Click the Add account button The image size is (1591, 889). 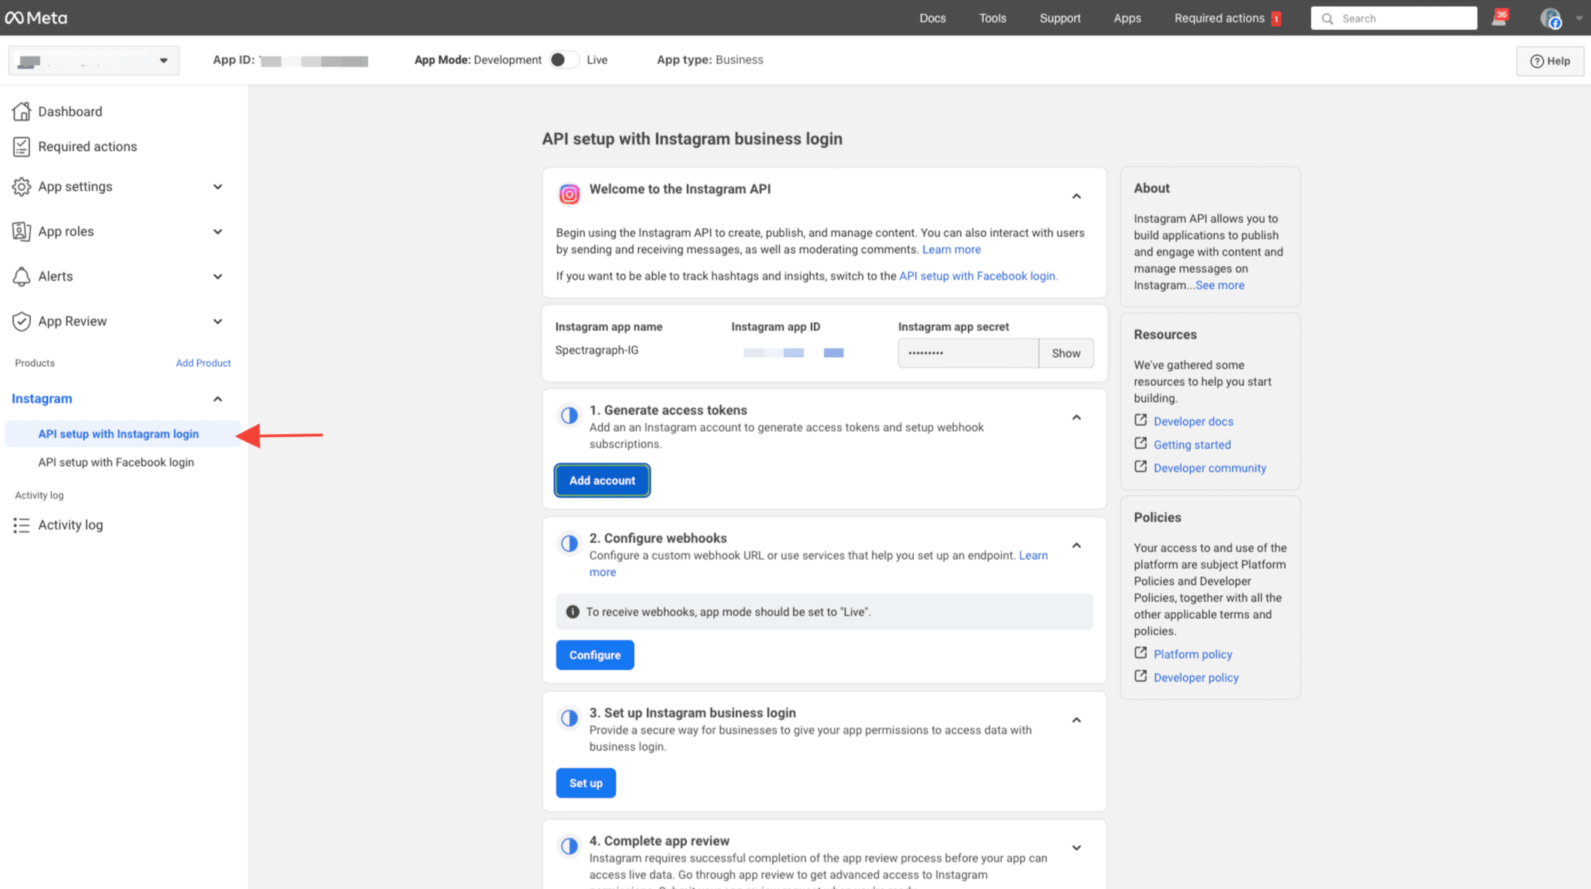click(x=602, y=481)
